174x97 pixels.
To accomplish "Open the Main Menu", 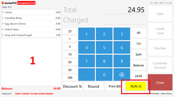I will tap(166, 93).
